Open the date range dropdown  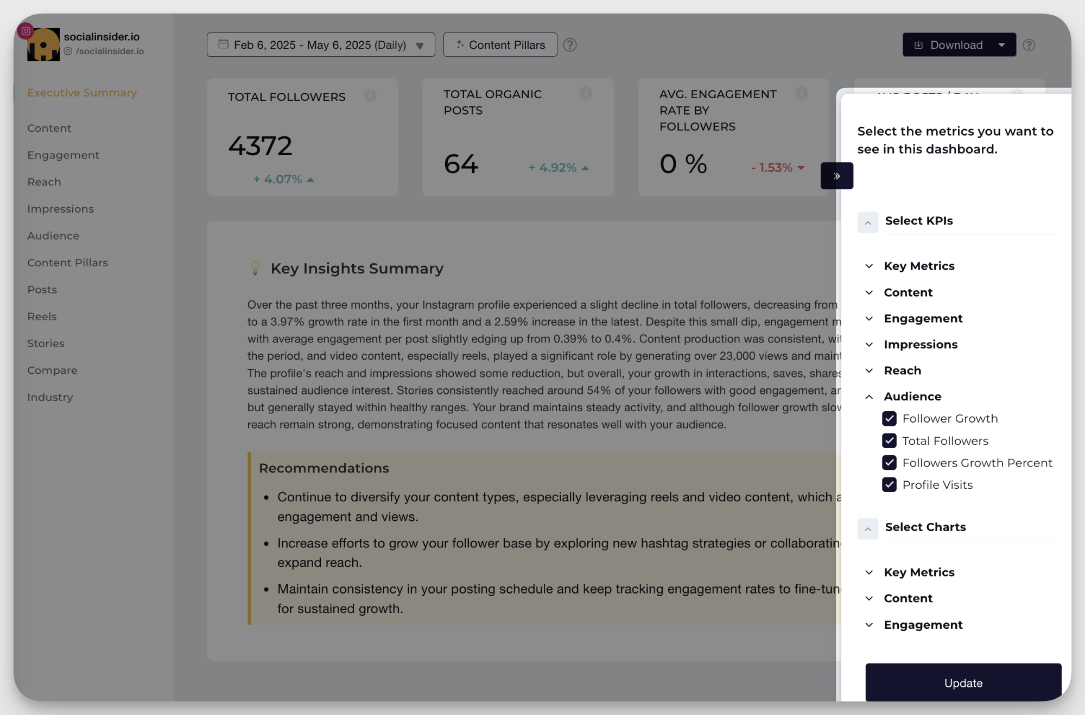click(x=419, y=46)
